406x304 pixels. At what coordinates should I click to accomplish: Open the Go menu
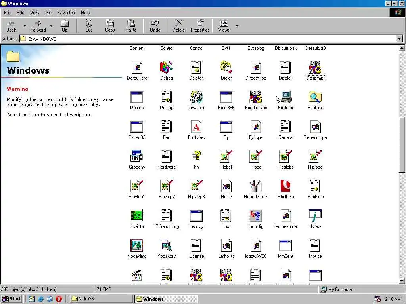click(x=48, y=13)
